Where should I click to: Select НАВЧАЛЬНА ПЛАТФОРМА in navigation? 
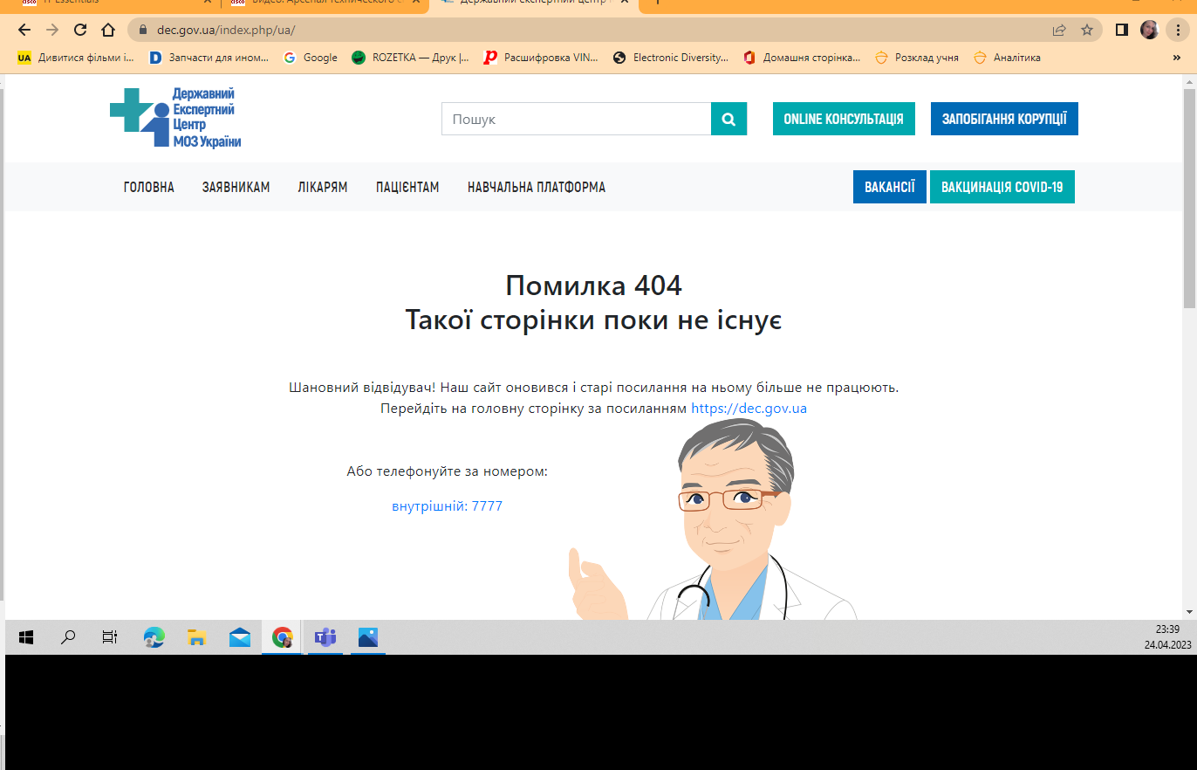(536, 188)
